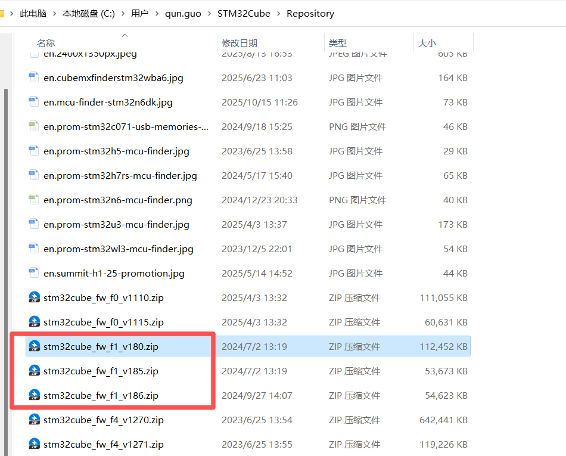Click the date 2024/12/23 20:33
566x456 pixels.
[260, 200]
